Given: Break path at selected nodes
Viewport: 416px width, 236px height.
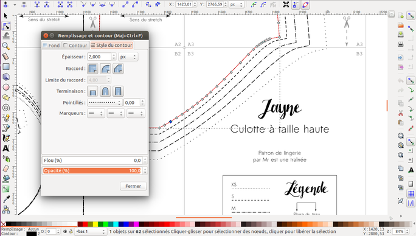Looking at the screenshot, I should tap(47, 4).
